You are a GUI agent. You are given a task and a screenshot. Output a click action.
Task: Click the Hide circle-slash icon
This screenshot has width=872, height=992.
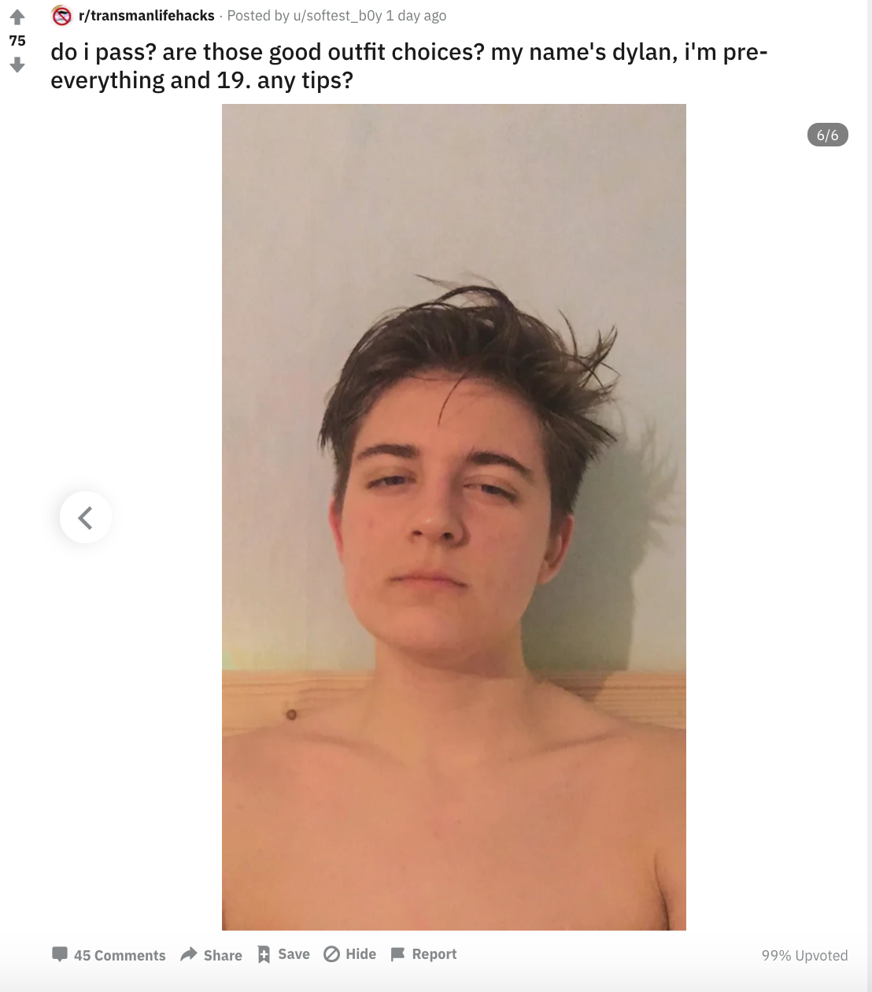click(x=332, y=954)
